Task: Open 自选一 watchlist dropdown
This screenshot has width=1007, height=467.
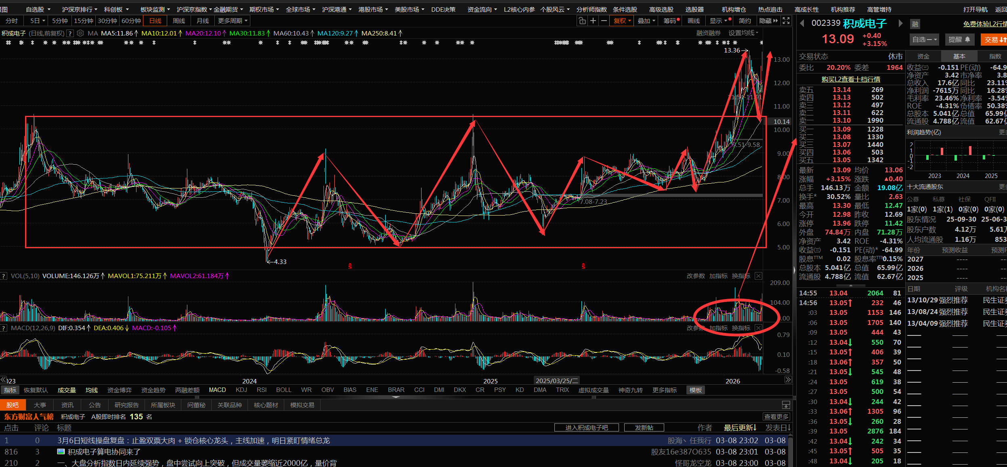Action: click(924, 40)
